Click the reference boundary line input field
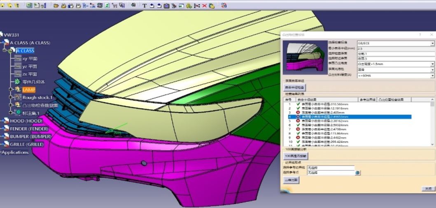This screenshot has width=436, height=208. click(x=330, y=168)
